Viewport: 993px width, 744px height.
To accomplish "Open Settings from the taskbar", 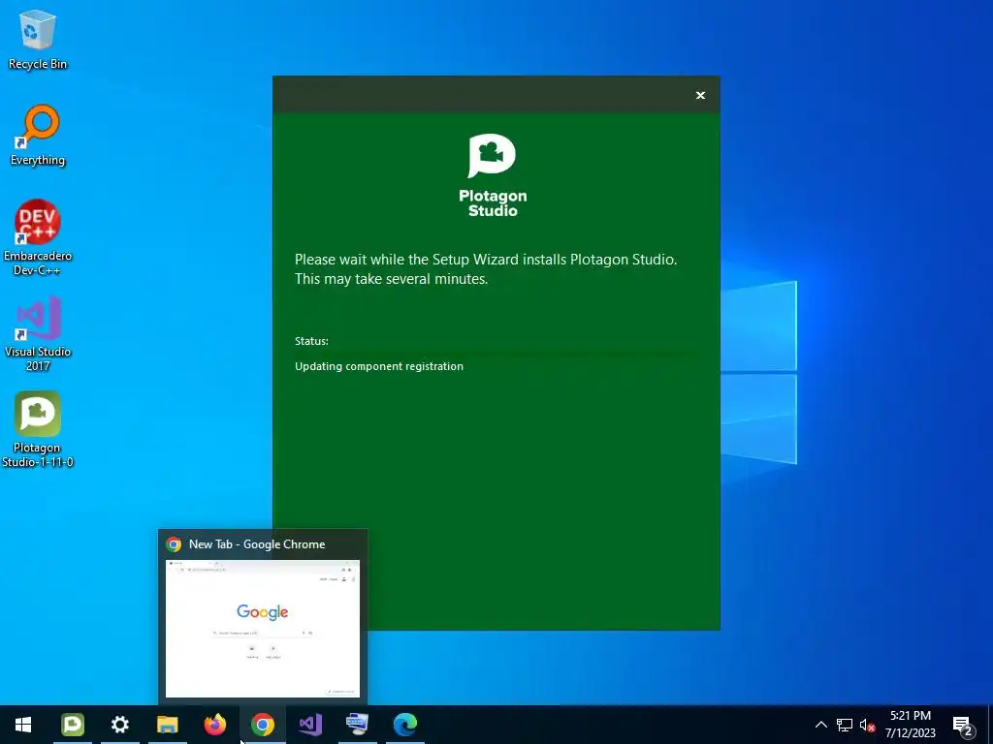I will tap(119, 725).
